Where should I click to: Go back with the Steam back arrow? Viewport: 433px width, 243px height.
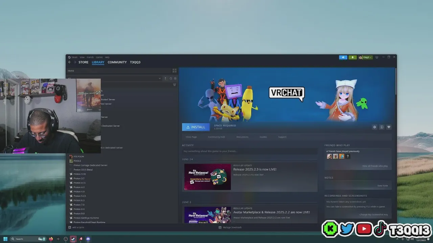click(x=70, y=62)
